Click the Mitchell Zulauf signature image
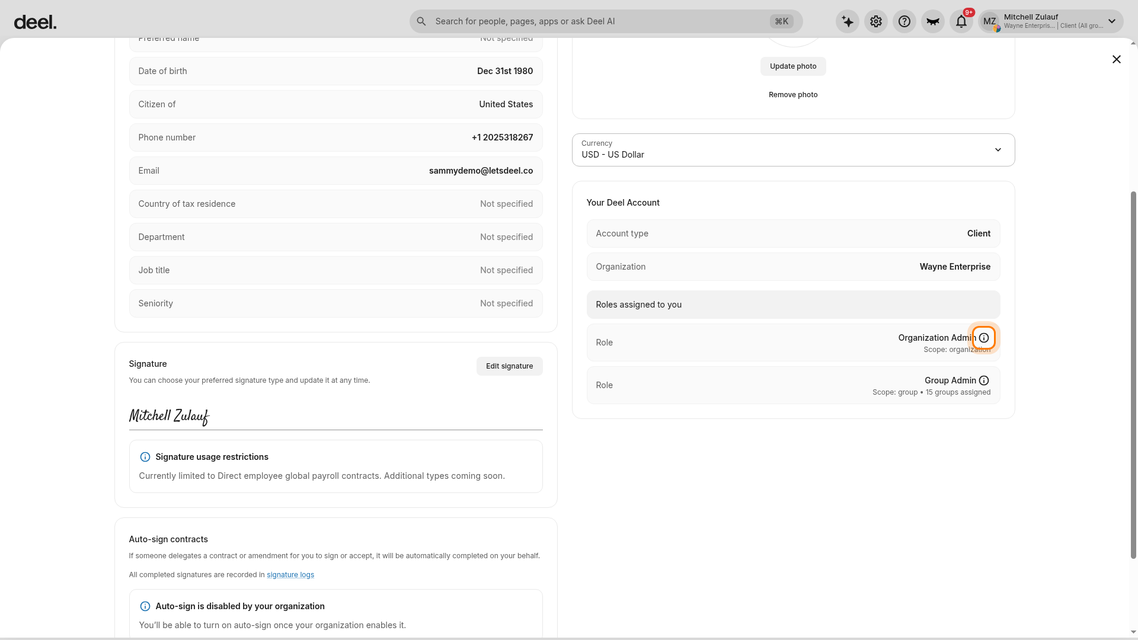Image resolution: width=1138 pixels, height=640 pixels. tap(170, 417)
